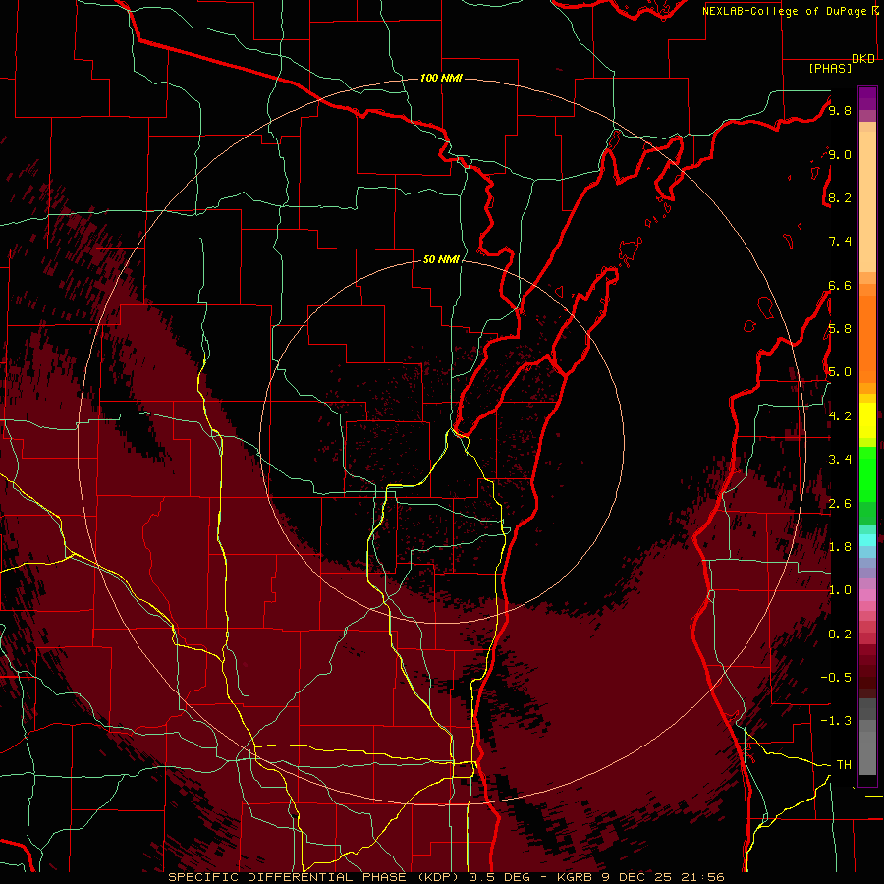Click the TH threshold label on the scale

pyautogui.click(x=844, y=765)
